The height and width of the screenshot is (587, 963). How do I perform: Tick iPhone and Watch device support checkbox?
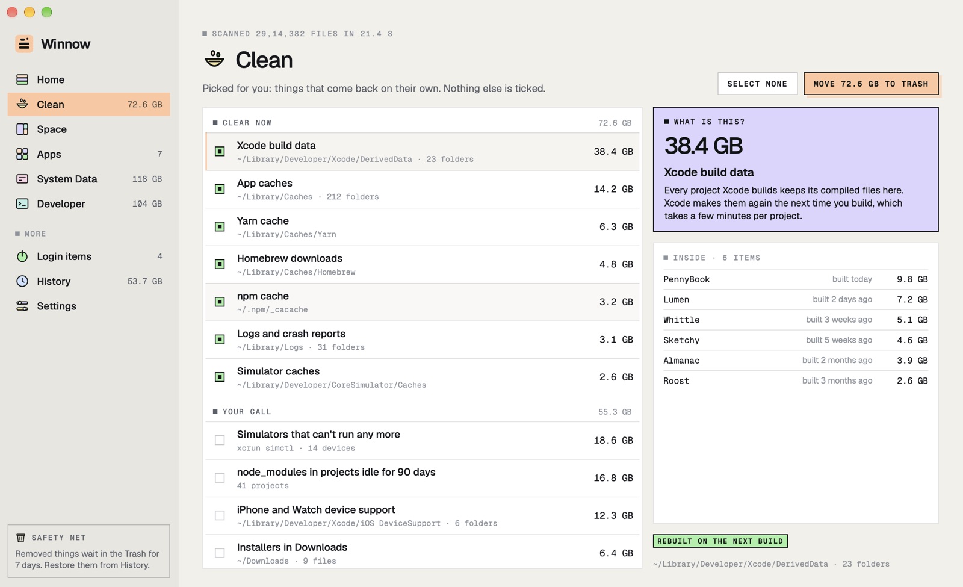click(220, 515)
